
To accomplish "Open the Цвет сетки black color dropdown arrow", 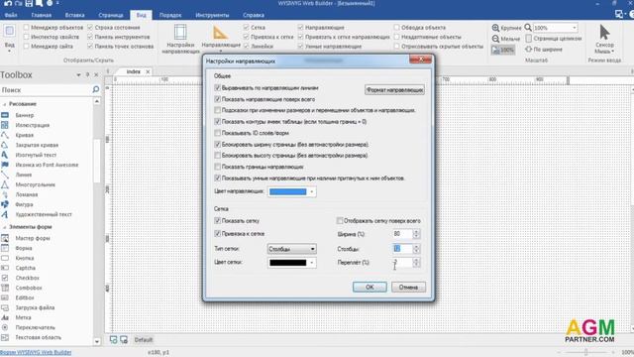I will click(x=312, y=263).
